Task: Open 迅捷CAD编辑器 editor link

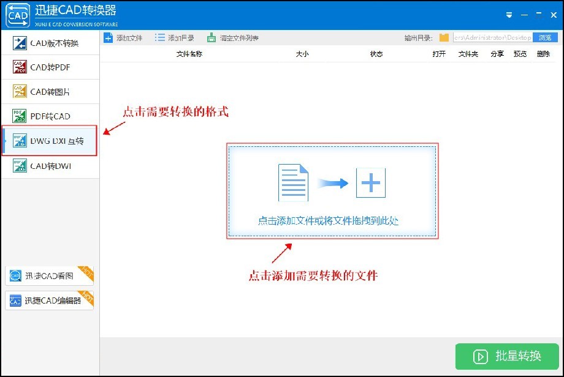Action: coord(49,300)
